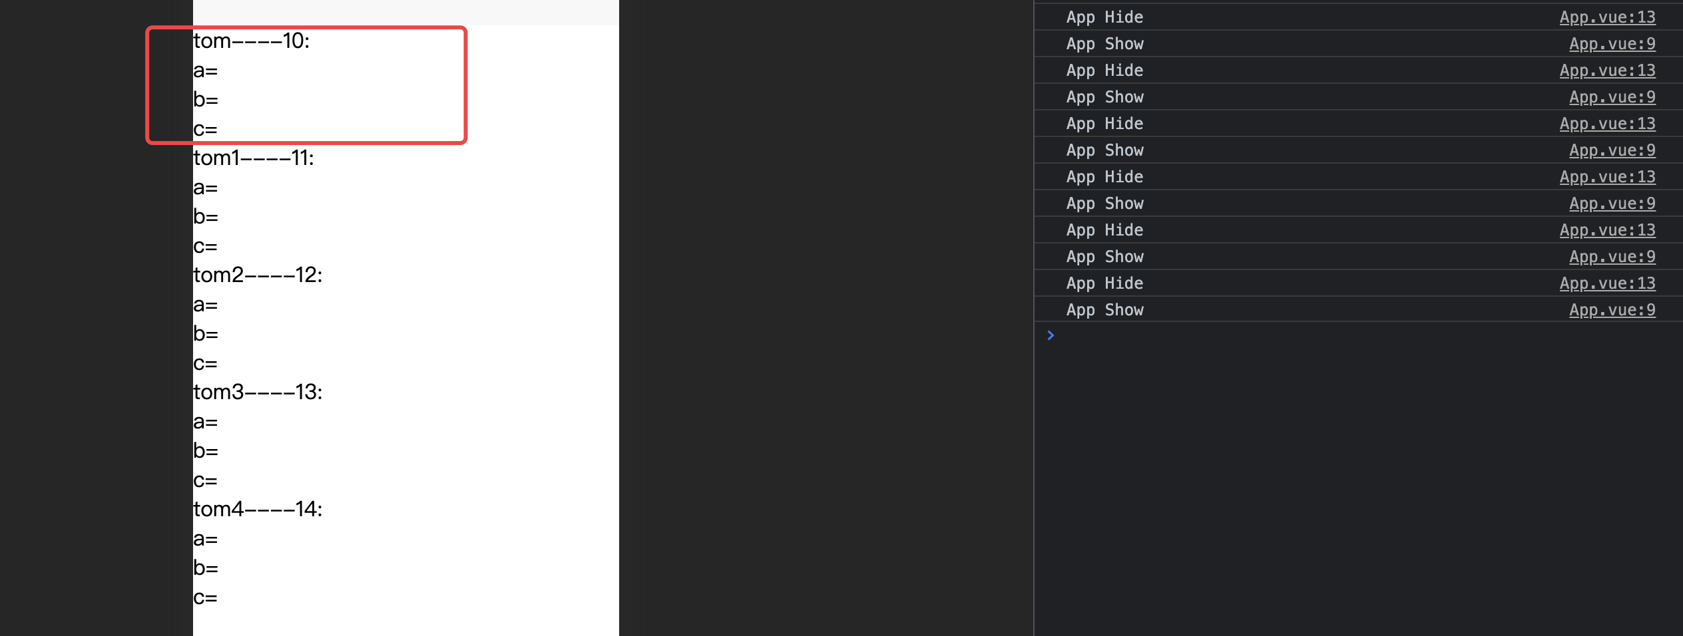Click the 'a=' line under tom1----11:
This screenshot has height=636, width=1683.
205,187
